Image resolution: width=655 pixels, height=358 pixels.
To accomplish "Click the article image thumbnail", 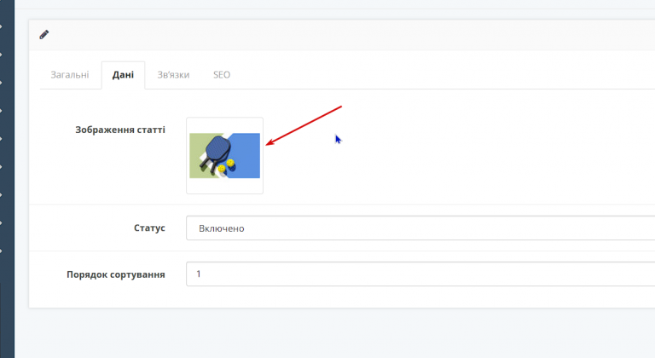I will 225,155.
